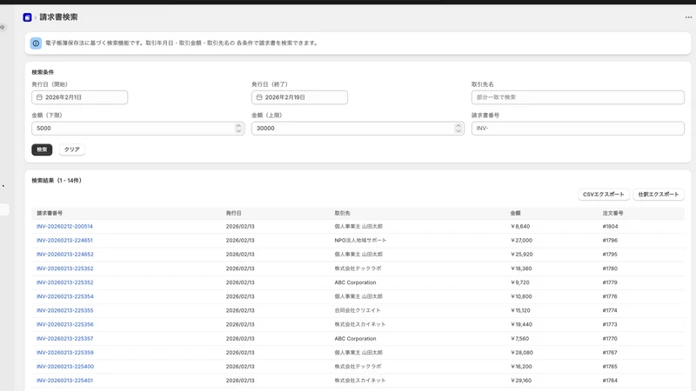Adjust 金額（上限） using its stepper arrows

pos(458,128)
